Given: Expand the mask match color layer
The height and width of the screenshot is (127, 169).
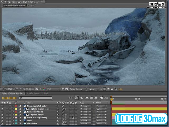Looking at the screenshot, I should 13,106.
